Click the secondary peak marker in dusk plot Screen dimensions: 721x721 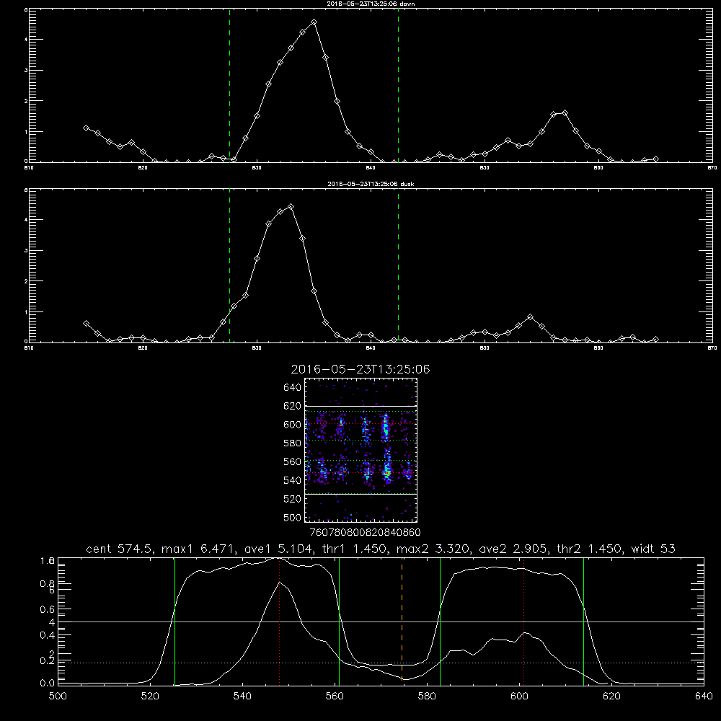(531, 317)
